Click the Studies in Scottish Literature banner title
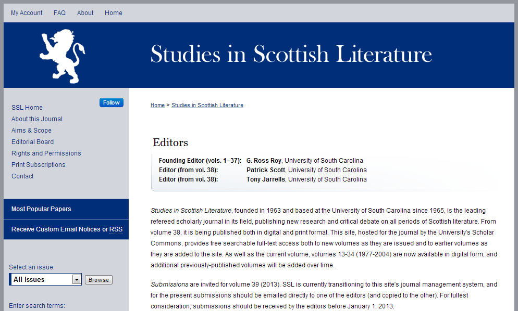The width and height of the screenshot is (518, 311). click(x=291, y=54)
